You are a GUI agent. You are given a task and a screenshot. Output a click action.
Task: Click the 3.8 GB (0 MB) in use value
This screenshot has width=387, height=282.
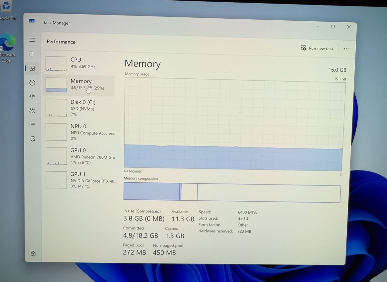coord(144,219)
